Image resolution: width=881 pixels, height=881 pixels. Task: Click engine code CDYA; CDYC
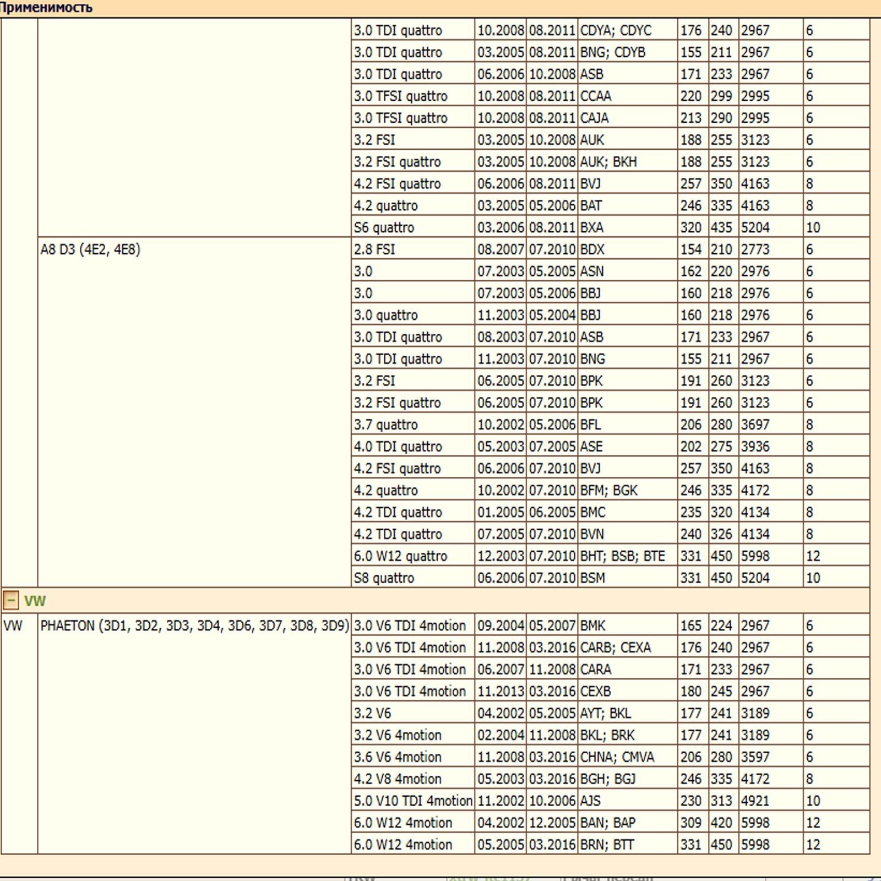point(616,30)
